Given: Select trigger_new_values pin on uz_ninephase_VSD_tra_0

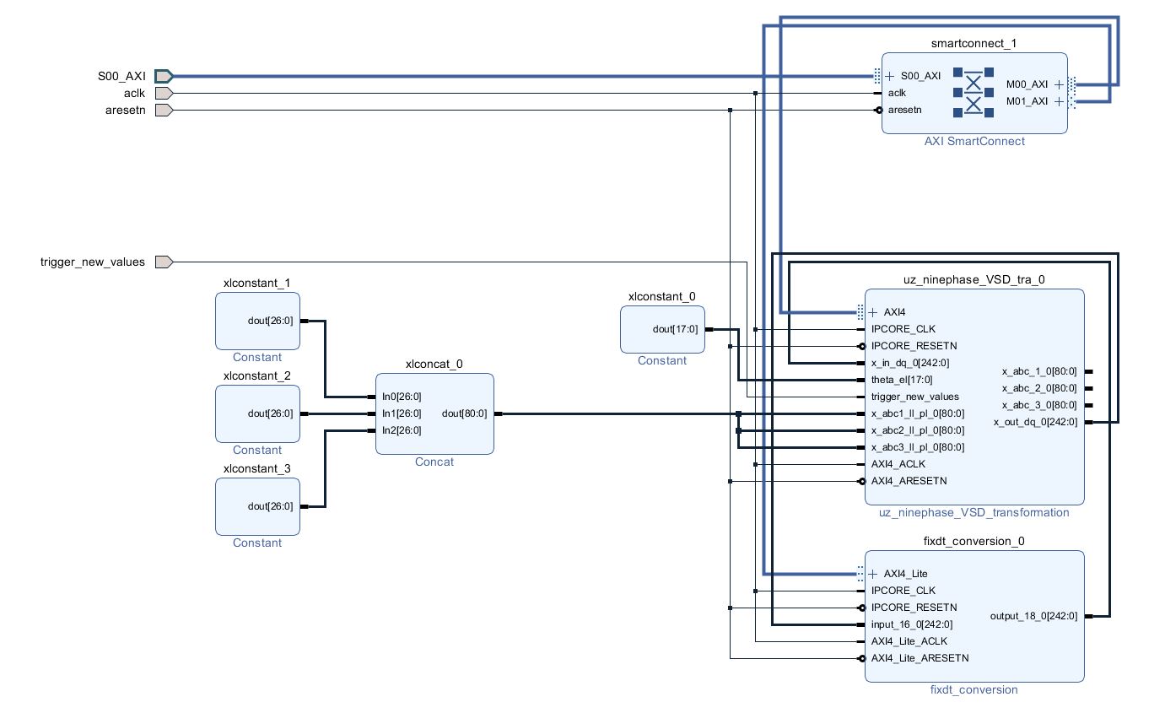Looking at the screenshot, I should (x=914, y=397).
